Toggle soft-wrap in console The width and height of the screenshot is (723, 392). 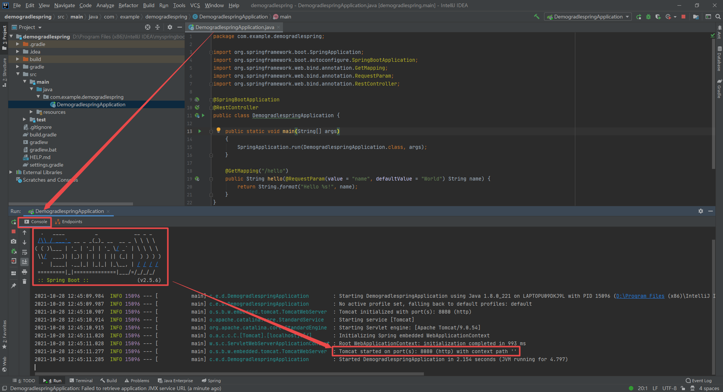[24, 252]
